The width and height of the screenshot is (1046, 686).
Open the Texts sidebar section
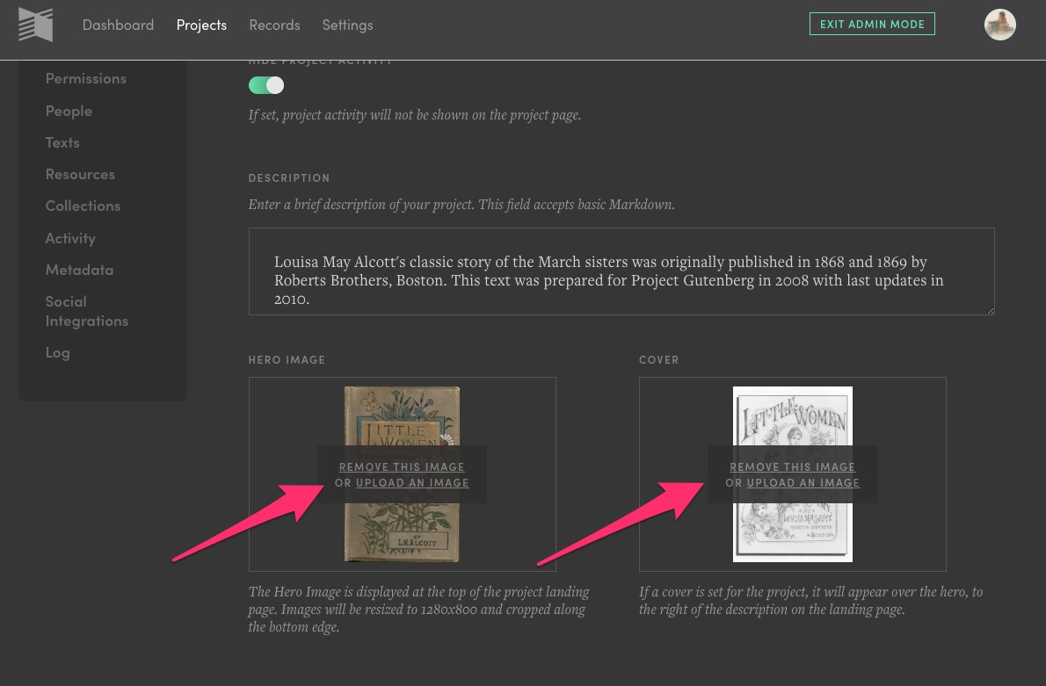[62, 142]
